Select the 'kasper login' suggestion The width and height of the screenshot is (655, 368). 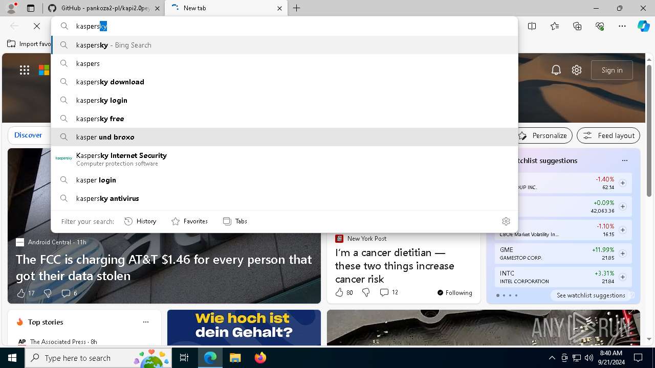pyautogui.click(x=285, y=180)
